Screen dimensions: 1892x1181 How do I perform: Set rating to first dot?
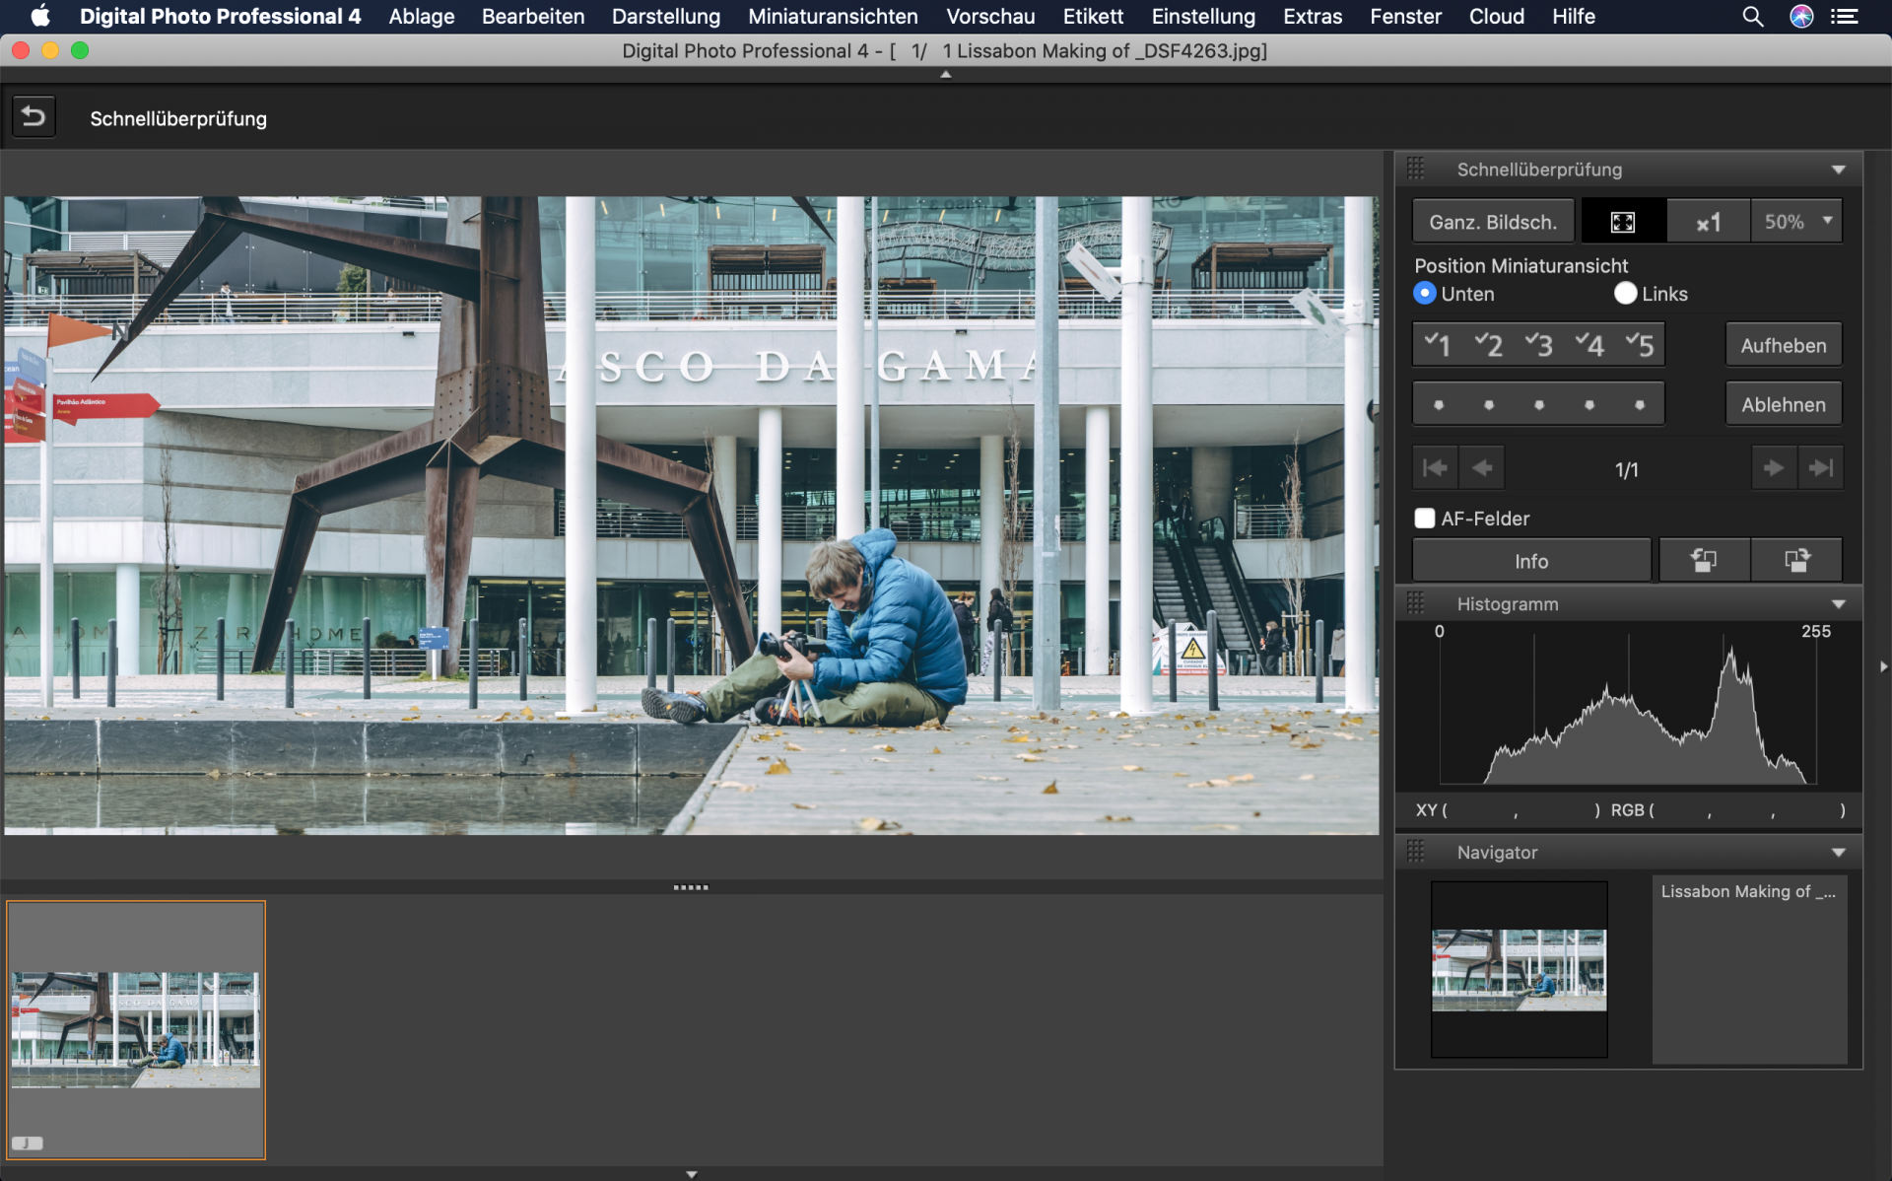[1439, 404]
